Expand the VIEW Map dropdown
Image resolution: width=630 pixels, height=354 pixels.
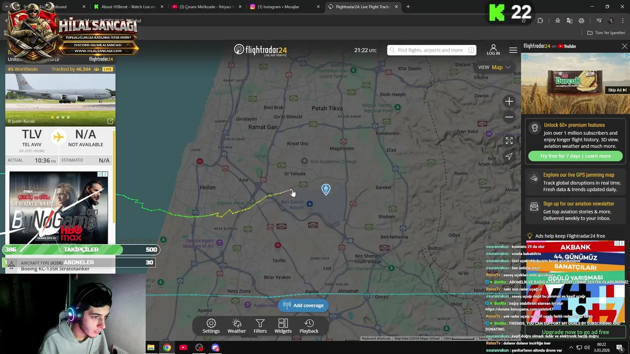[494, 67]
